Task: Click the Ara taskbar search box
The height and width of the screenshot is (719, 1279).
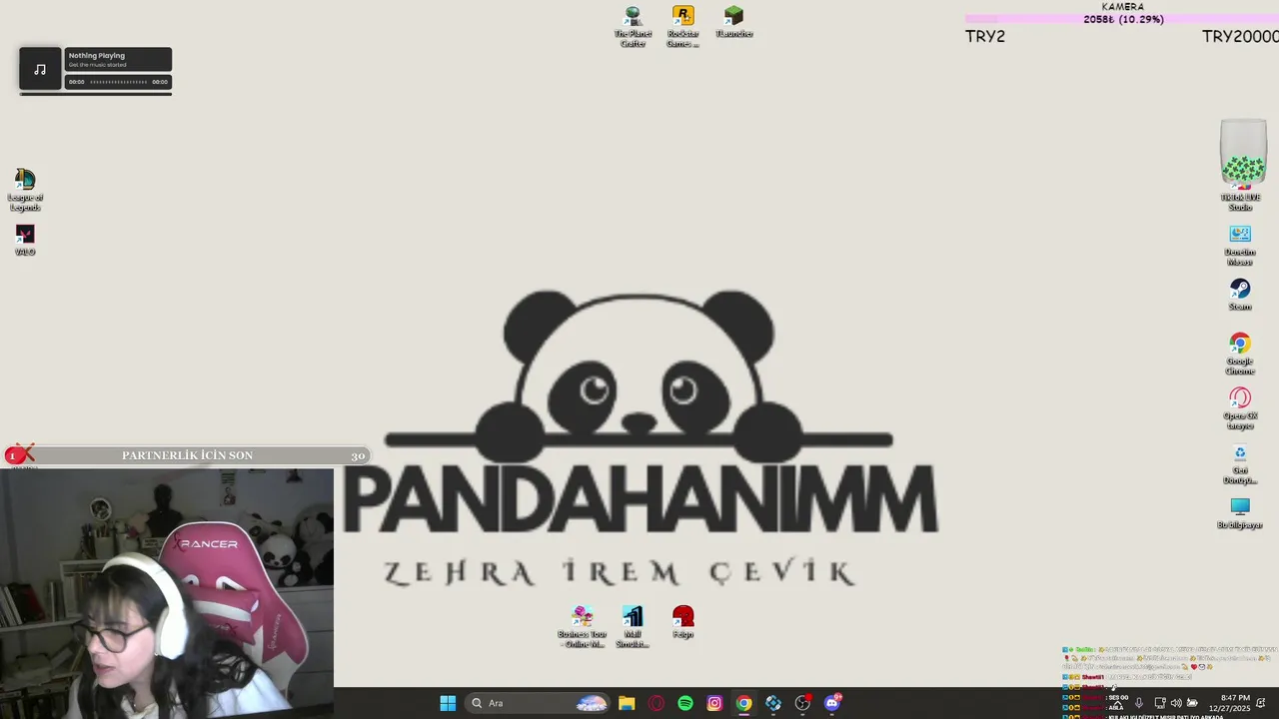Action: 539,703
